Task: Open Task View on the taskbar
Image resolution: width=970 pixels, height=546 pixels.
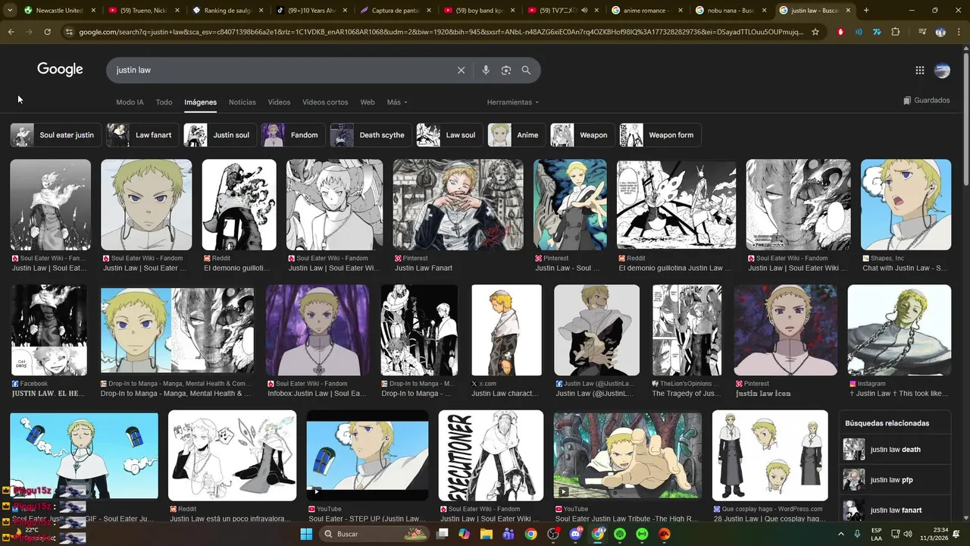Action: (x=442, y=534)
